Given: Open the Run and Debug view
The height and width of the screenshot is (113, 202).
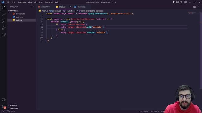Looking at the screenshot, I should point(3,28).
